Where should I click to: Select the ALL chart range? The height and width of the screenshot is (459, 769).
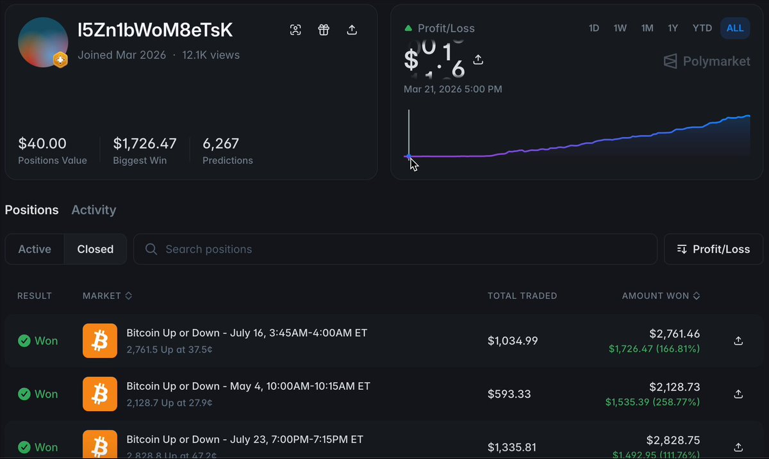point(735,28)
